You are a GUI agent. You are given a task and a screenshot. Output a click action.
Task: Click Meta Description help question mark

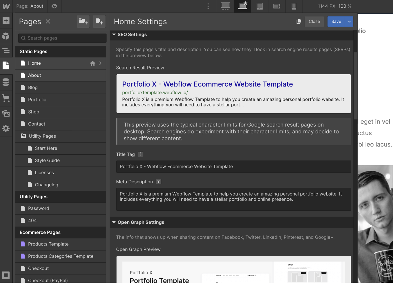(x=158, y=182)
